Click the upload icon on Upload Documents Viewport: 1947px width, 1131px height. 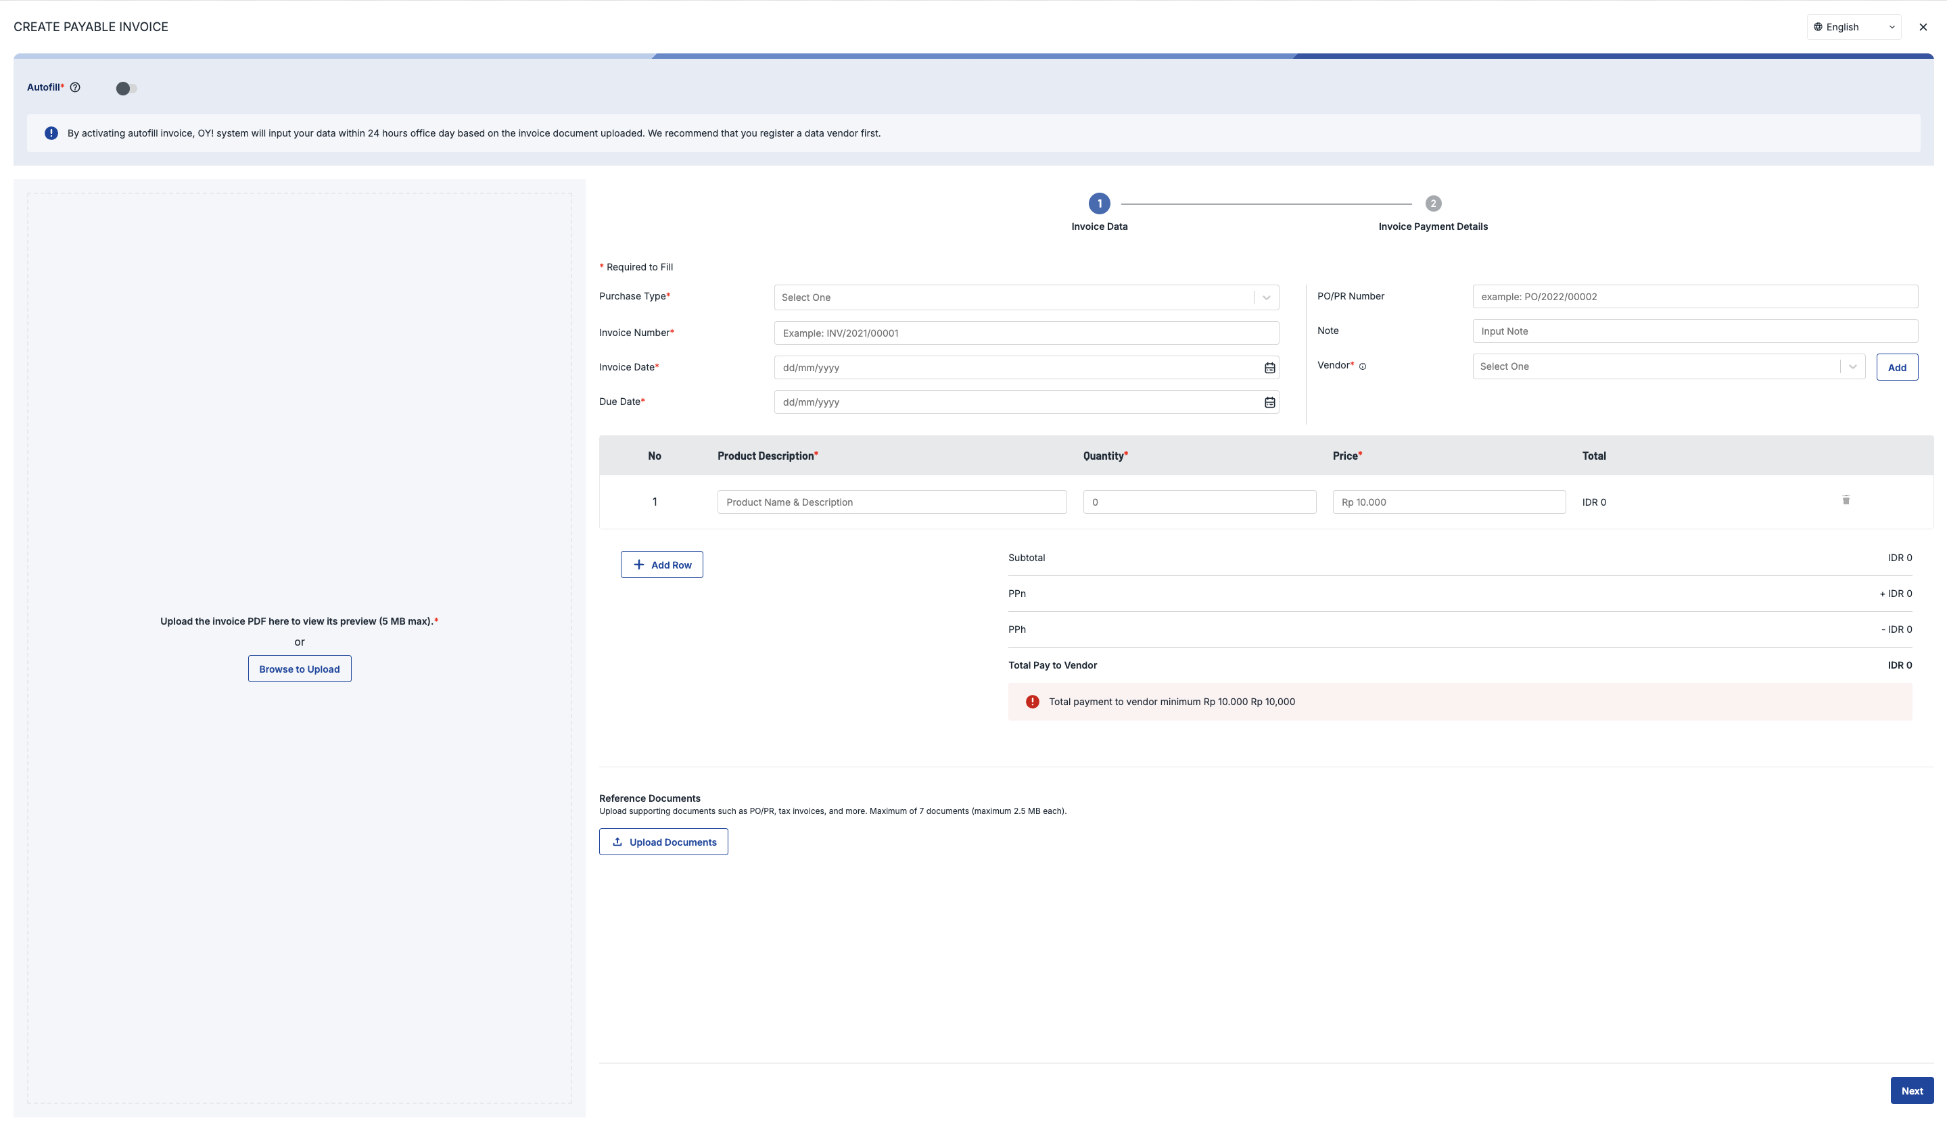tap(617, 841)
